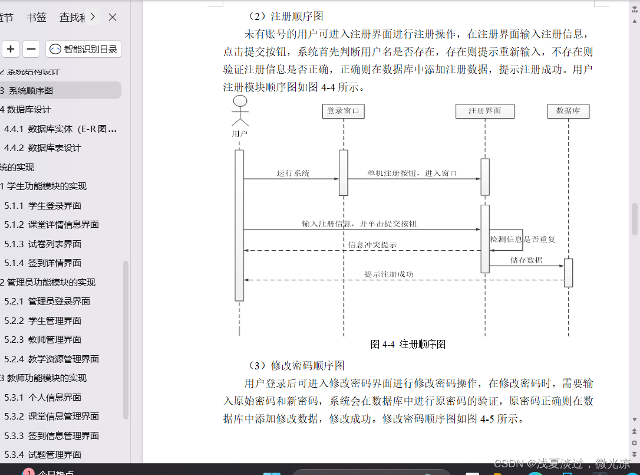The width and height of the screenshot is (640, 475).
Task: Click 智能识别目录 button
Action: coord(83,50)
